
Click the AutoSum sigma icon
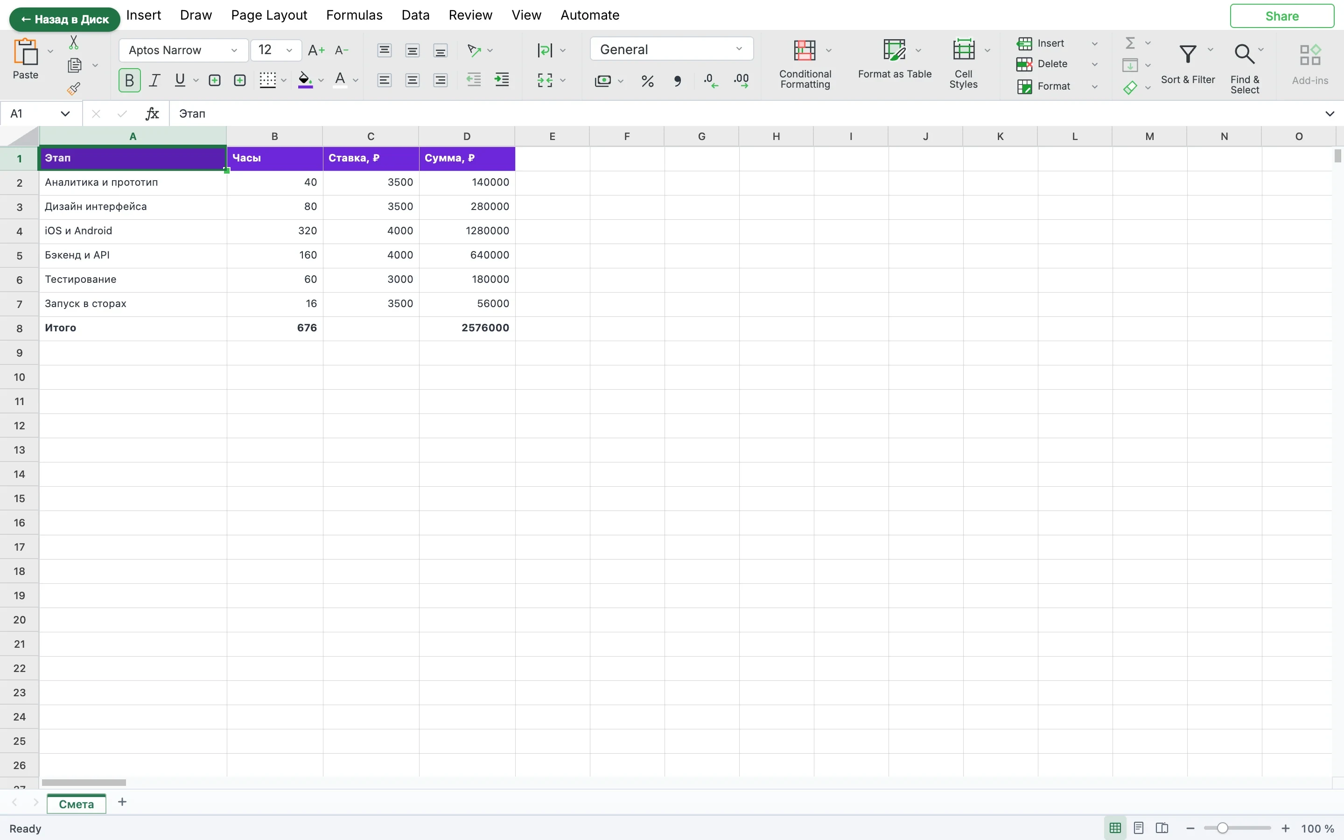click(1130, 43)
